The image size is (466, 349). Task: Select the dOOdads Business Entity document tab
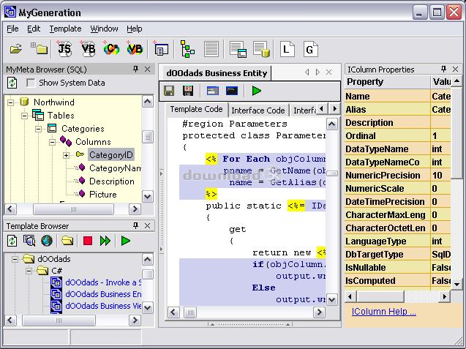click(217, 73)
